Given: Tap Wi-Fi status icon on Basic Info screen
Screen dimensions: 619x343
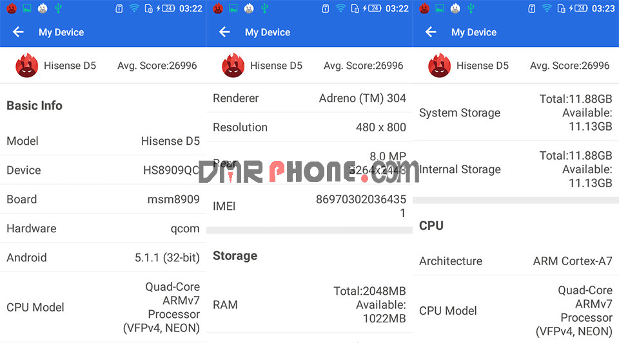Looking at the screenshot, I should click(134, 8).
